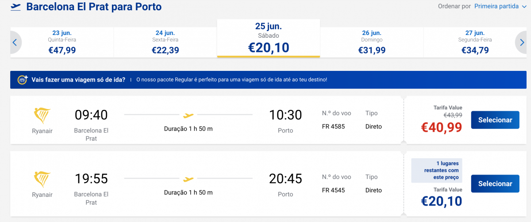Go to earlier dates with the left arrow
The width and height of the screenshot is (531, 222).
(15, 43)
